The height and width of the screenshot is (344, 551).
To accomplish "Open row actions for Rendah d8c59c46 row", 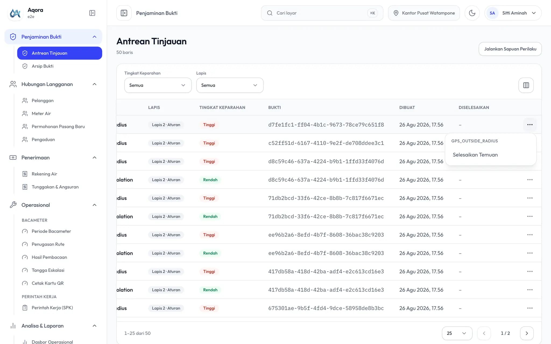I will (530, 180).
